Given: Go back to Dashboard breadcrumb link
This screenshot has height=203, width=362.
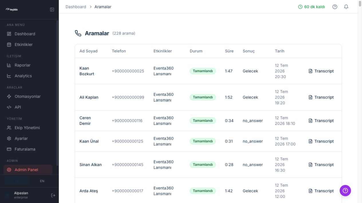Looking at the screenshot, I should [x=76, y=7].
